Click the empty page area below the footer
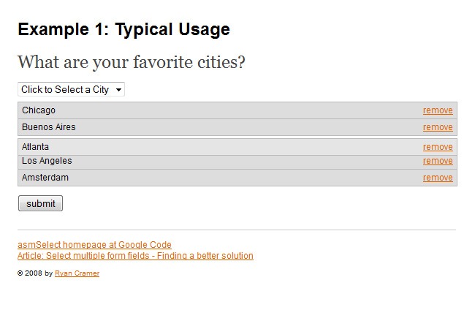Image resolution: width=475 pixels, height=318 pixels. tap(237, 300)
